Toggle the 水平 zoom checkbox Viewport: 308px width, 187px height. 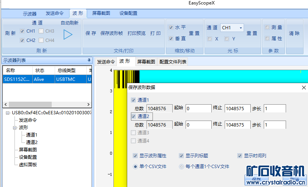pyautogui.click(x=171, y=27)
